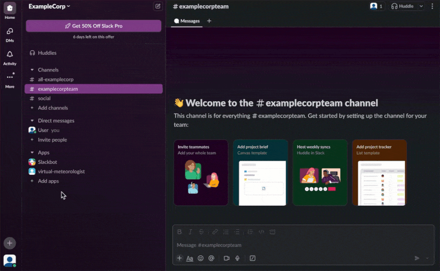Apply italic formatting in message composer
This screenshot has height=271, width=440.
point(191,232)
